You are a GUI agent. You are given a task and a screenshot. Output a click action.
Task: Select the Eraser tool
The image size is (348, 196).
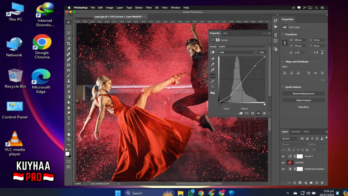(x=69, y=91)
